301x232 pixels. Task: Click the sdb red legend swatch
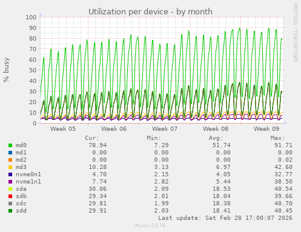coord(10,196)
